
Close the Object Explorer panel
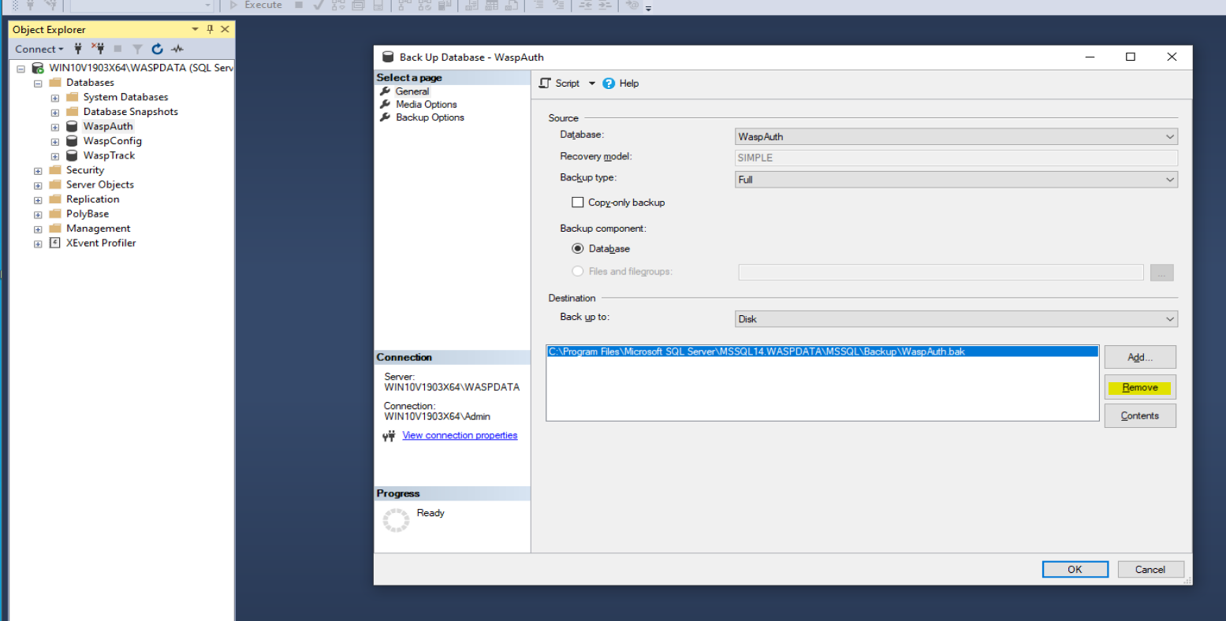[x=225, y=29]
